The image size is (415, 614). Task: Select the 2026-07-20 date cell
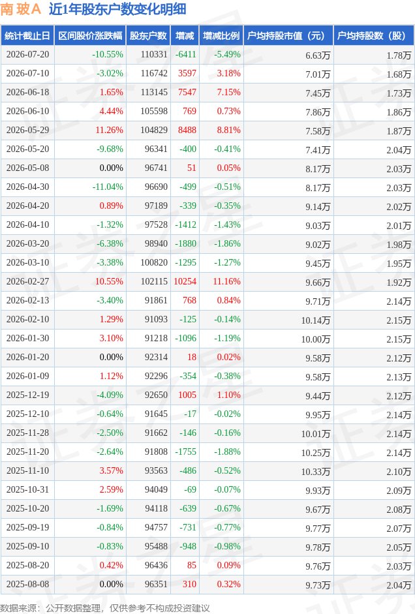[28, 54]
